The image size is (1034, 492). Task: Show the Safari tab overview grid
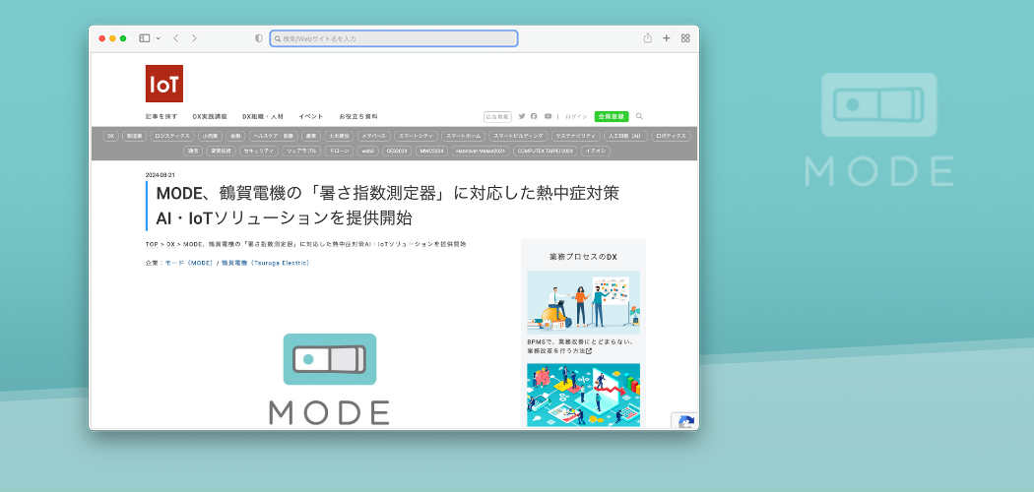(685, 38)
